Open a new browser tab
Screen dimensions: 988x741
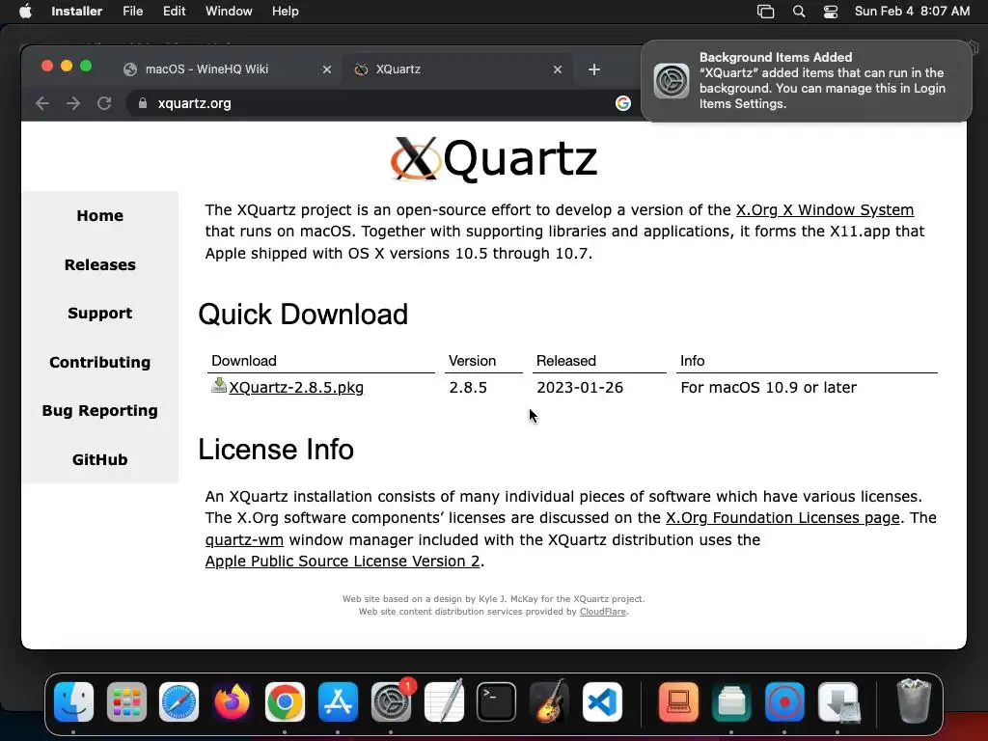tap(594, 69)
